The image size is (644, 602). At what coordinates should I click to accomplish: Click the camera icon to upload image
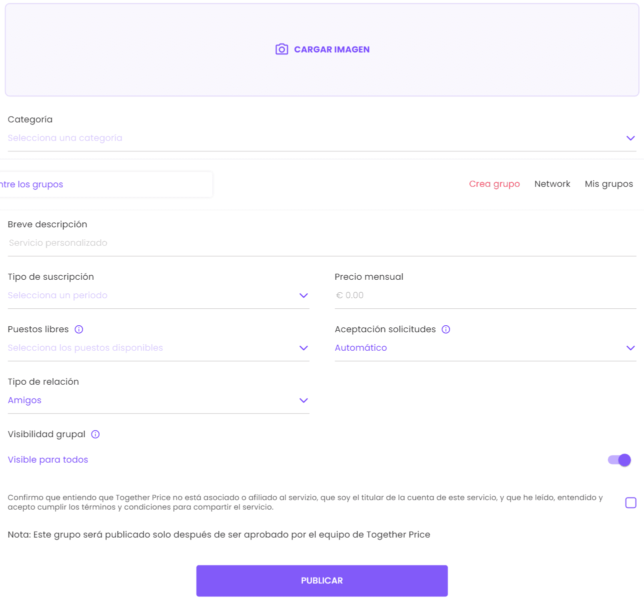point(281,49)
